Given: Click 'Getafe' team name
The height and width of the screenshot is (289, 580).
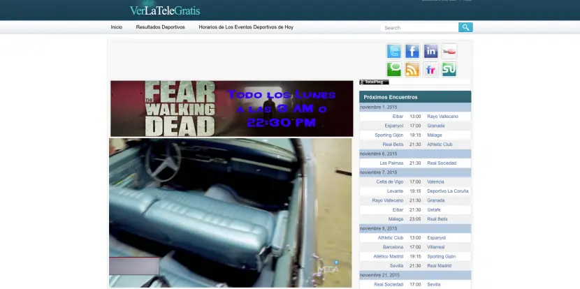Looking at the screenshot, I should click(434, 209).
